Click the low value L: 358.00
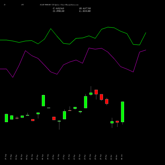165x165 pixels. pos(85,11)
